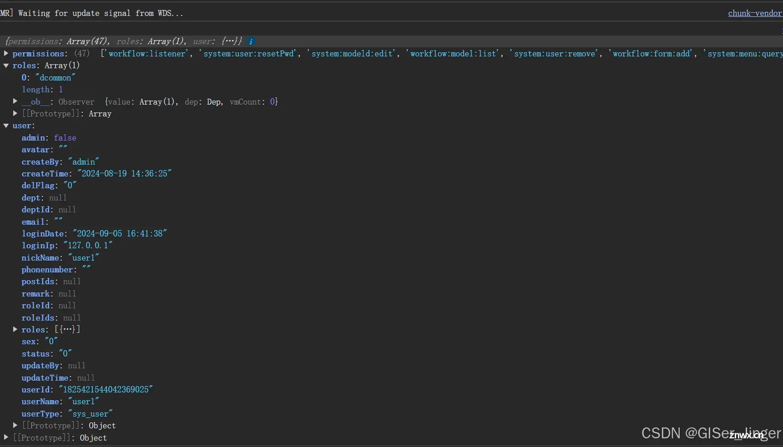This screenshot has width=783, height=447.
Task: Click the deptId: null row
Action: point(49,210)
